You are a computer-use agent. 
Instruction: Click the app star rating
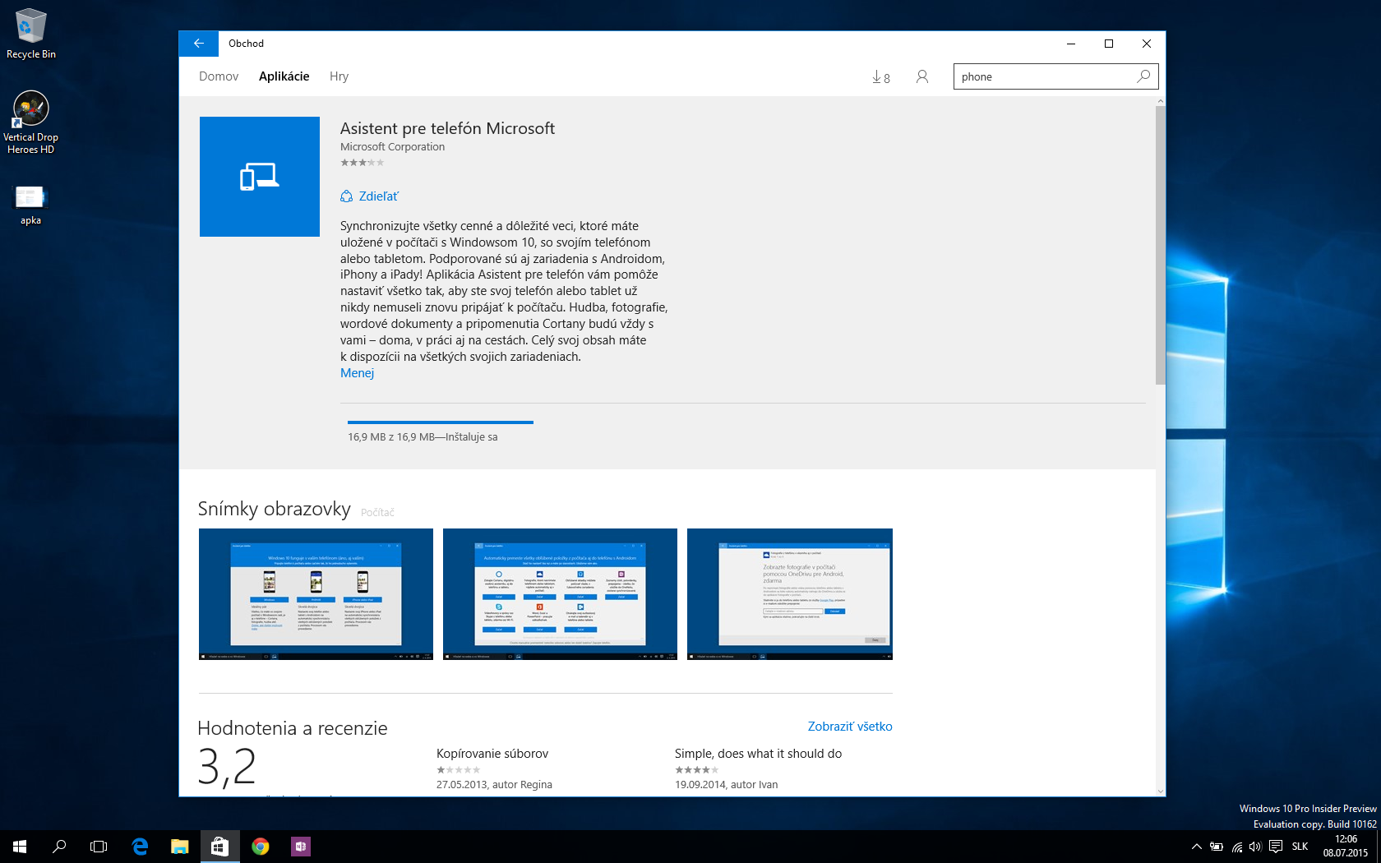[363, 163]
